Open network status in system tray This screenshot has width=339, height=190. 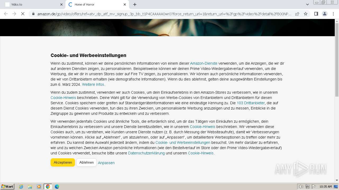coord(307,187)
